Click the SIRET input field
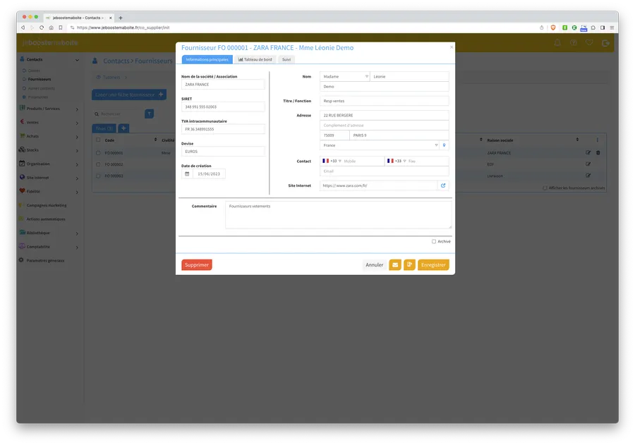The height and width of the screenshot is (445, 635). click(223, 107)
